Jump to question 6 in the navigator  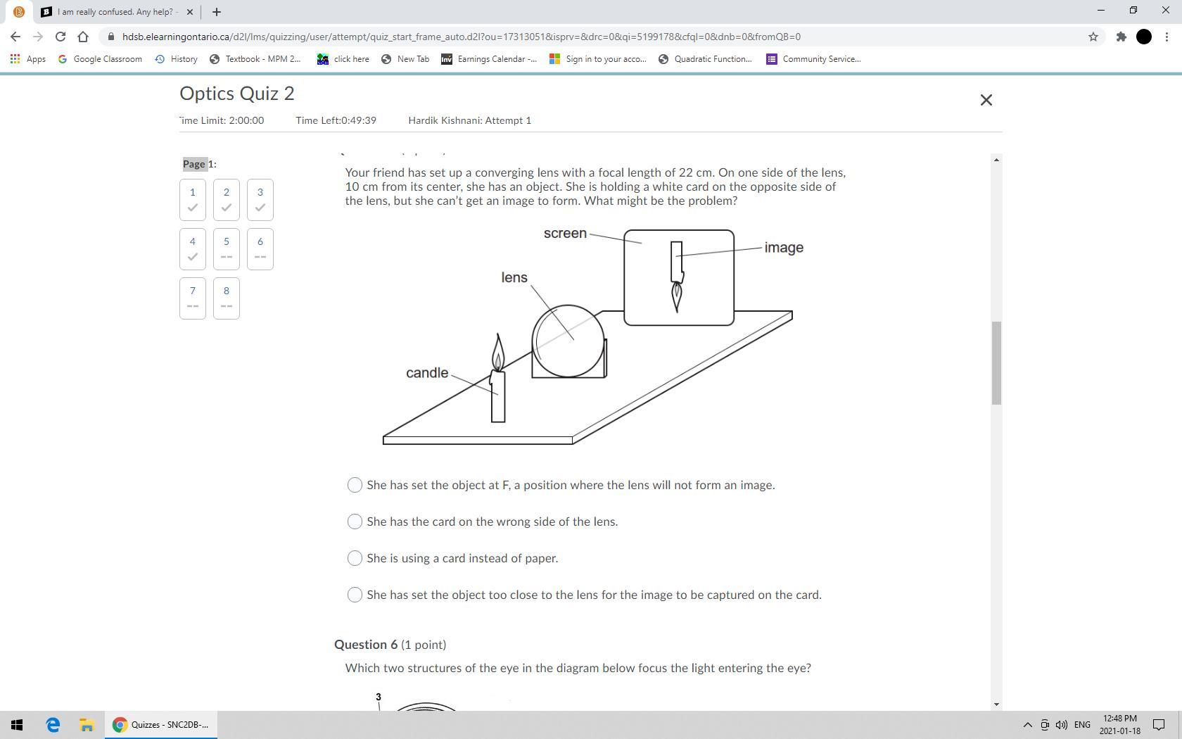pyautogui.click(x=260, y=249)
